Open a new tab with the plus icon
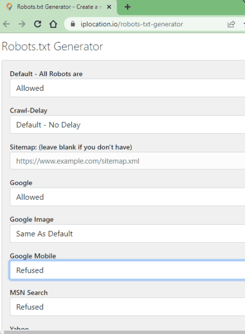The height and width of the screenshot is (334, 245). (127, 7)
